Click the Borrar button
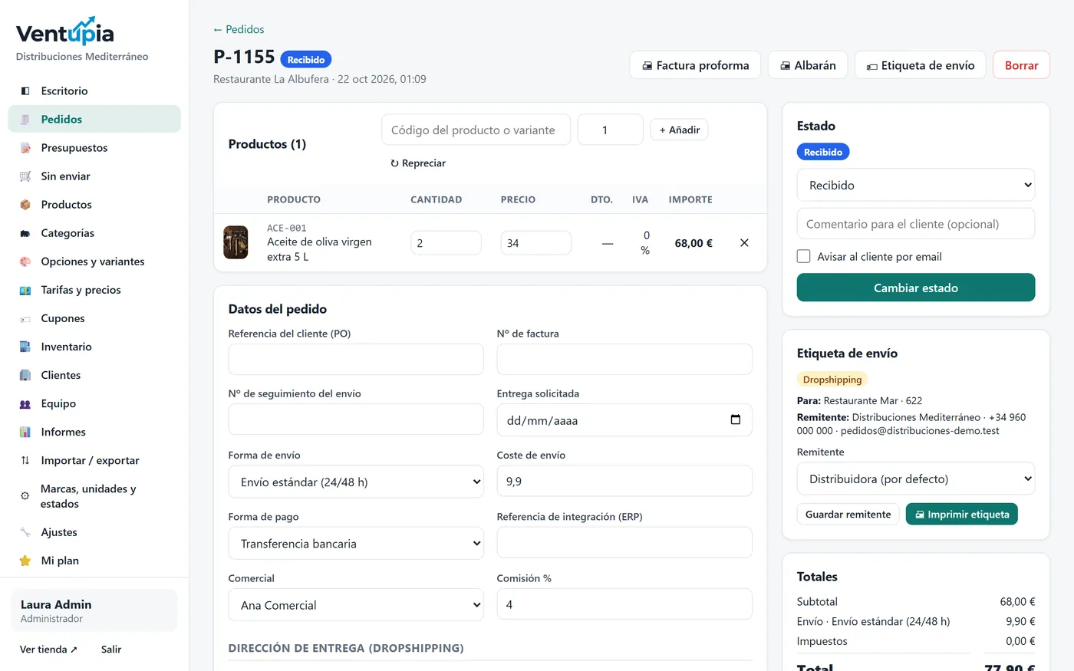The width and height of the screenshot is (1074, 671). coord(1021,65)
